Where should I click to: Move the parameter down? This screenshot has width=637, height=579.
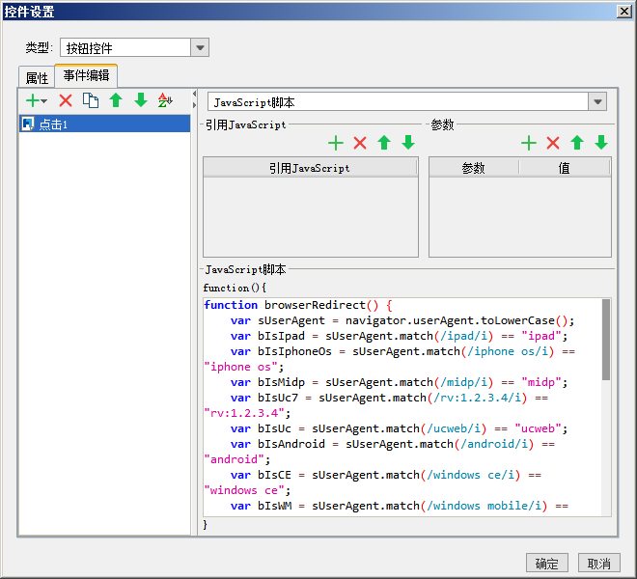tap(601, 143)
